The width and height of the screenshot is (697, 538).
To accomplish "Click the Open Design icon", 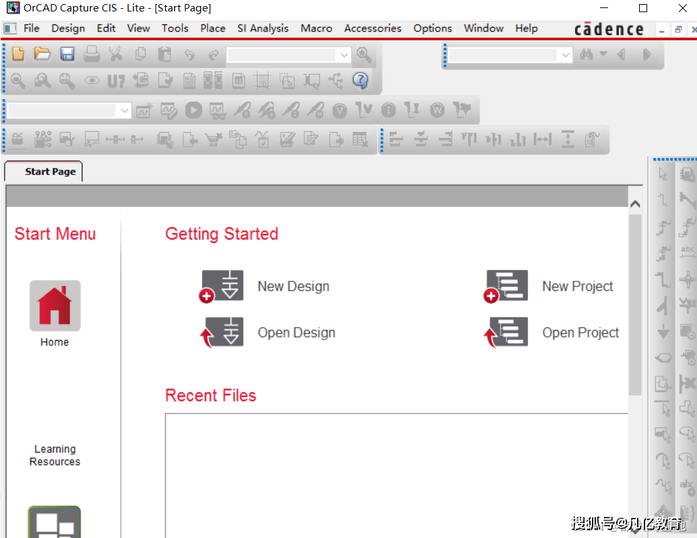I will [x=222, y=333].
